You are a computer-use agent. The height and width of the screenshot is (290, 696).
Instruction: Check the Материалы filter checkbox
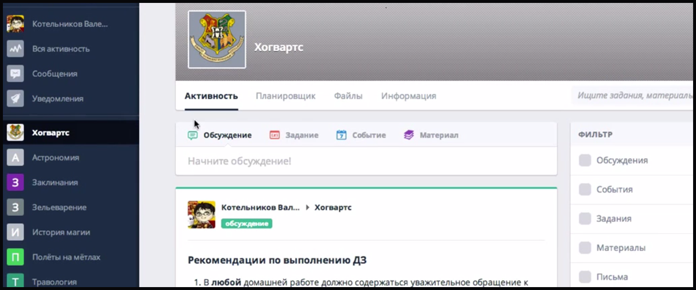[585, 248]
